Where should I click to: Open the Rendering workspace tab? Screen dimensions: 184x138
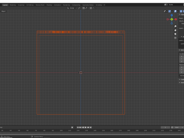(x=66, y=5)
